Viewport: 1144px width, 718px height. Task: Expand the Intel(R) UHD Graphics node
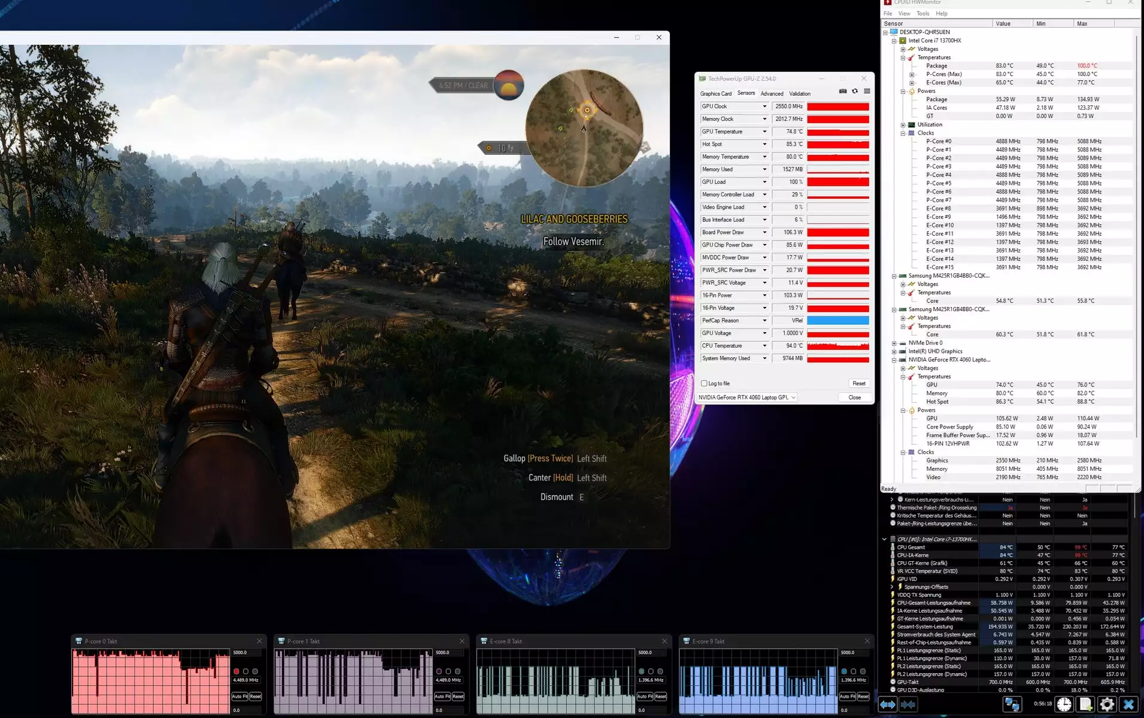tap(894, 352)
